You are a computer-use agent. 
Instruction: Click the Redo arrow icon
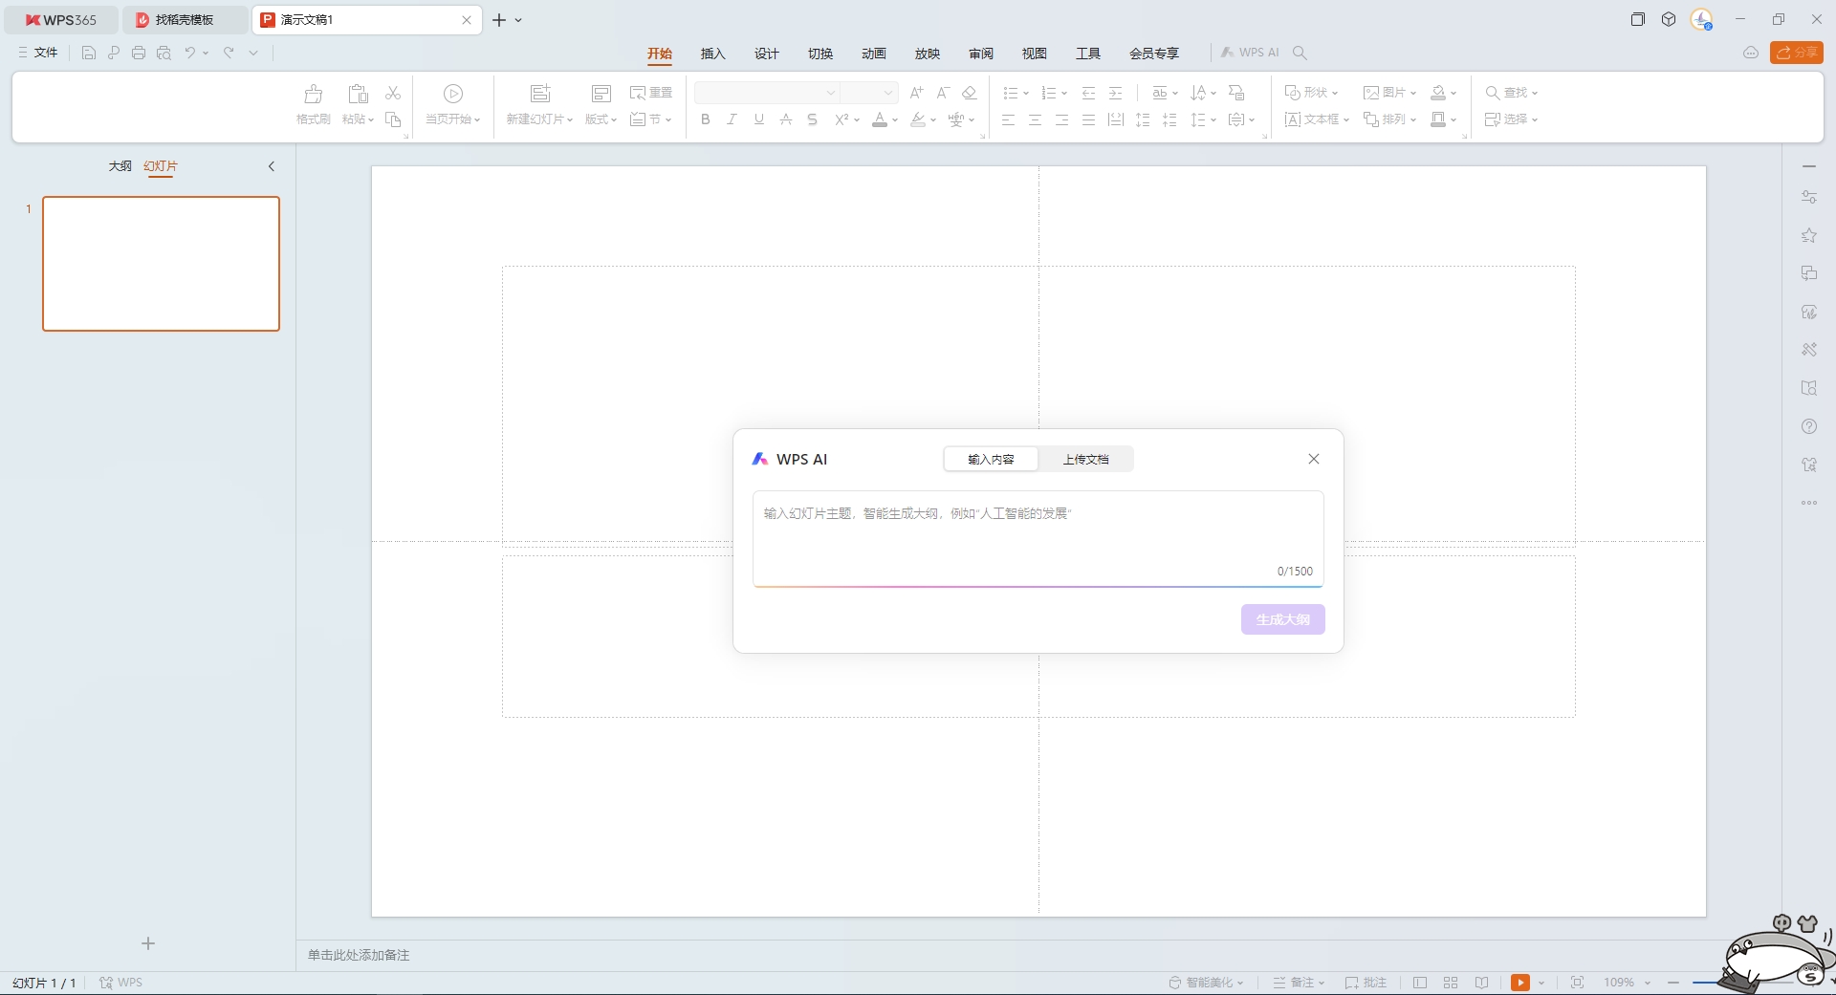tap(229, 53)
